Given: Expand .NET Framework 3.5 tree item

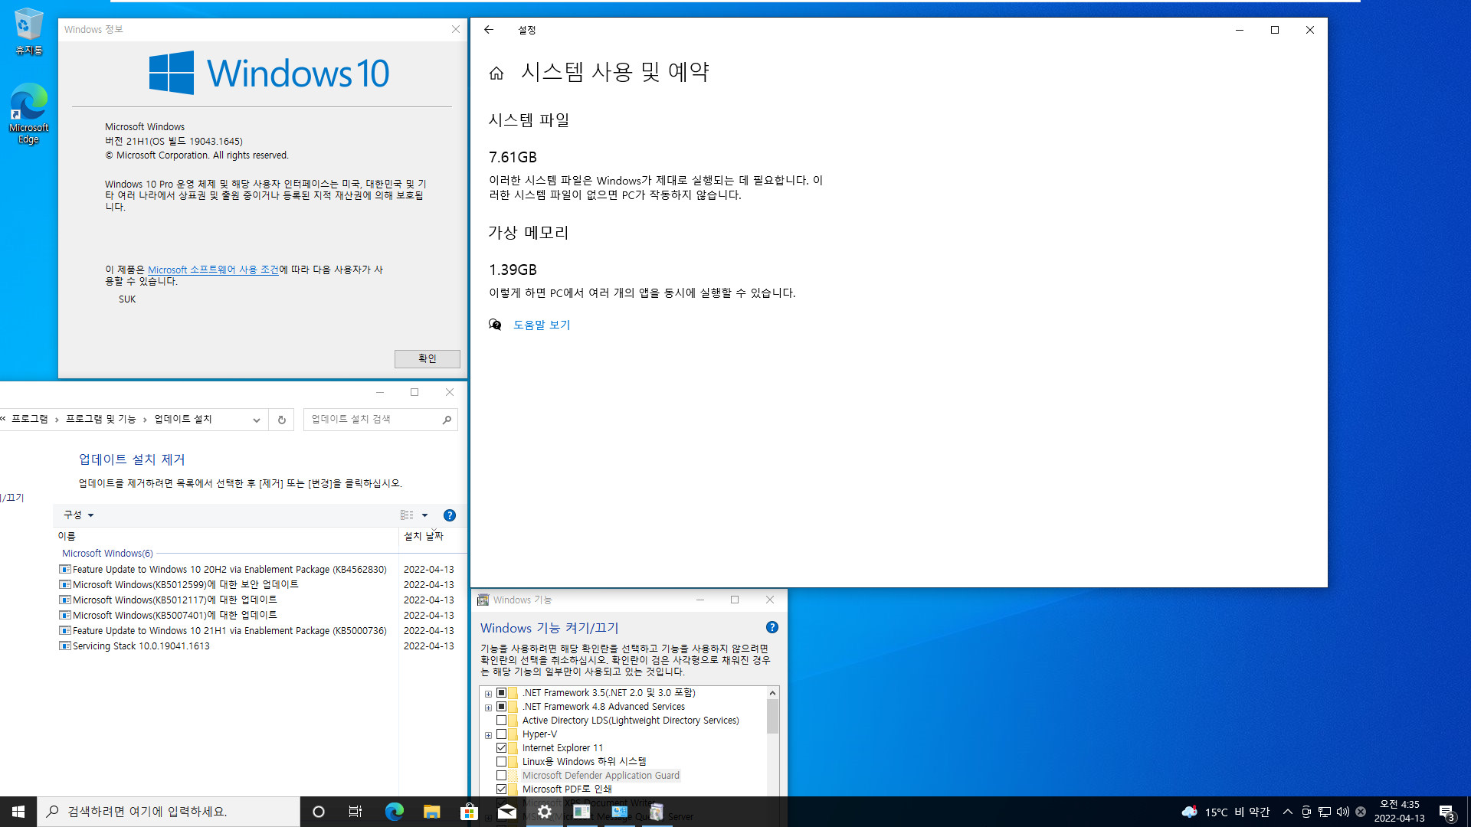Looking at the screenshot, I should [x=488, y=693].
